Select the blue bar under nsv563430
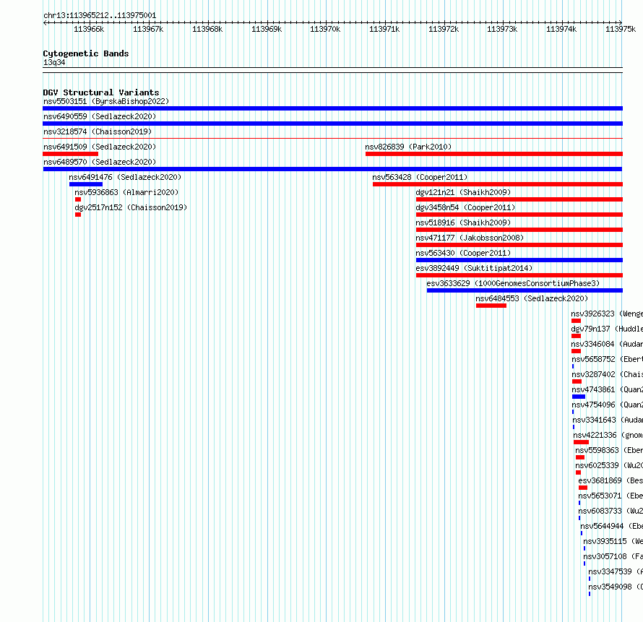Viewport: 643px width, 622px height. (x=519, y=260)
